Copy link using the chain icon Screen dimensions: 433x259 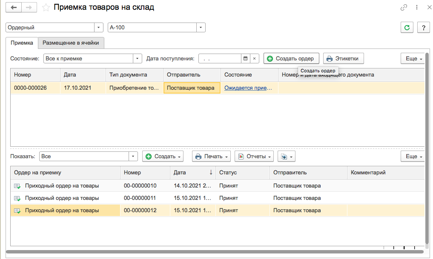pos(404,8)
